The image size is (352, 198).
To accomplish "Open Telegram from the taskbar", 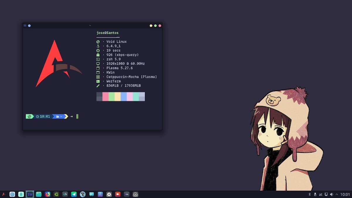I will (74, 194).
